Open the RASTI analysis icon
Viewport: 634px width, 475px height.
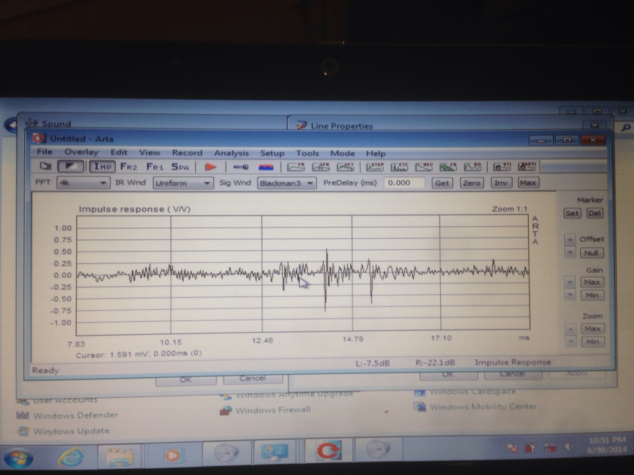pos(528,166)
